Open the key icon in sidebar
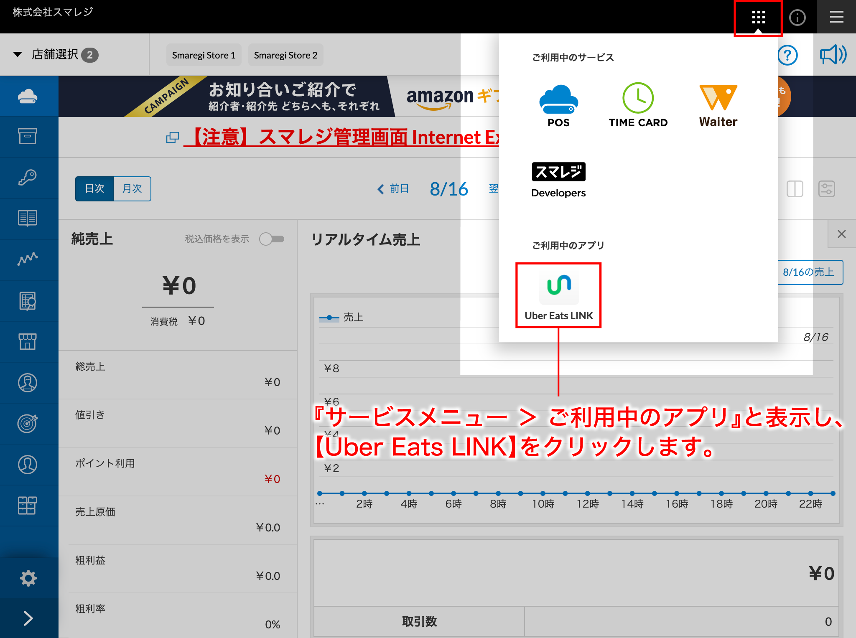This screenshot has height=638, width=856. point(28,177)
